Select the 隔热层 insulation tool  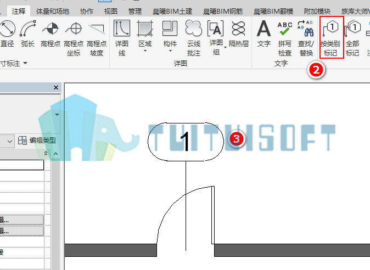[x=239, y=34]
